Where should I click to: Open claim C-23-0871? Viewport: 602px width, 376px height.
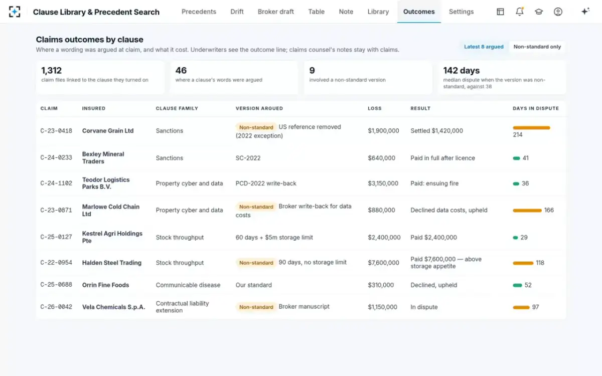56,210
